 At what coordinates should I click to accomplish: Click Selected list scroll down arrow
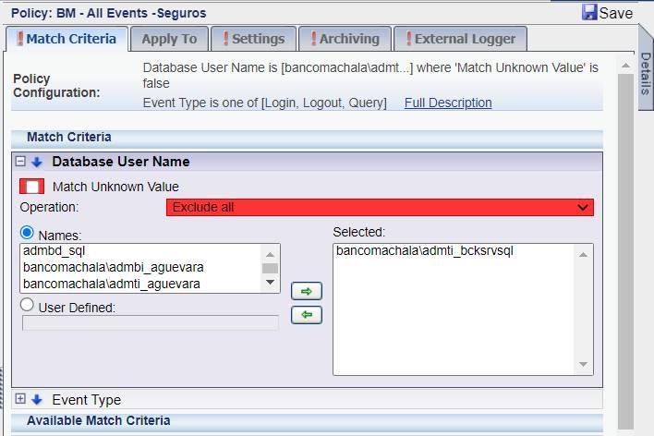tap(583, 364)
